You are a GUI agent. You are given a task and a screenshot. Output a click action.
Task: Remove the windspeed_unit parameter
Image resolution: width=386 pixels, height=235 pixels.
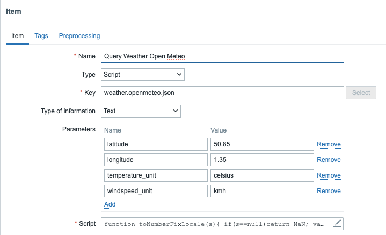point(329,191)
